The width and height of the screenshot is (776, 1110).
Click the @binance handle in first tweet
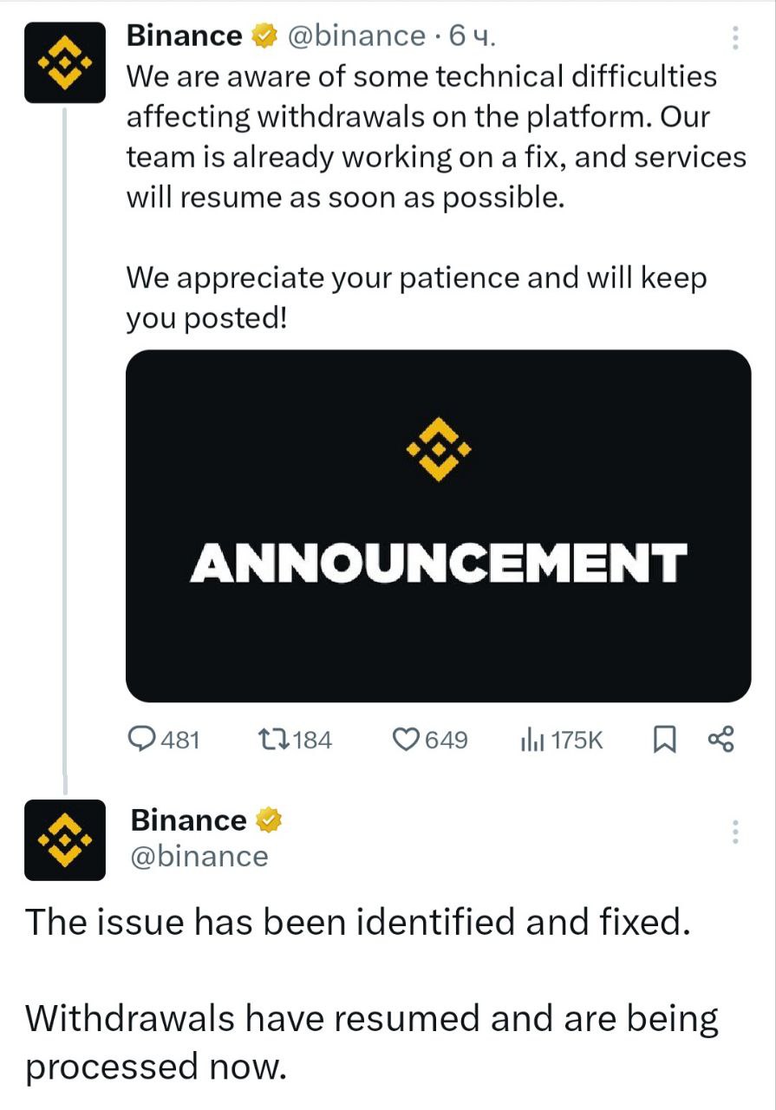pyautogui.click(x=355, y=36)
